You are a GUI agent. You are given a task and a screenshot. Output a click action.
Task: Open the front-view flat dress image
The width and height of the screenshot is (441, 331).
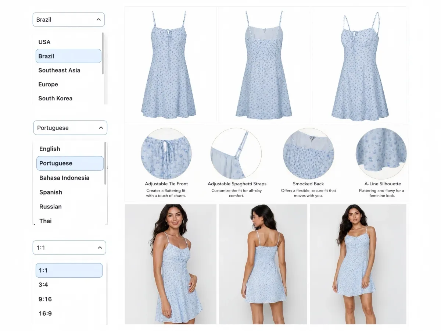point(170,64)
